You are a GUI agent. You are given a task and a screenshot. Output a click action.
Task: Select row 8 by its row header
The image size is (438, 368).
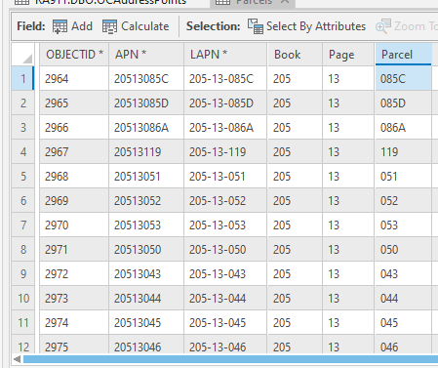23,249
